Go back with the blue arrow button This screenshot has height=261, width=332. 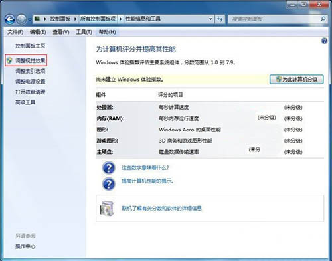[x=10, y=19]
